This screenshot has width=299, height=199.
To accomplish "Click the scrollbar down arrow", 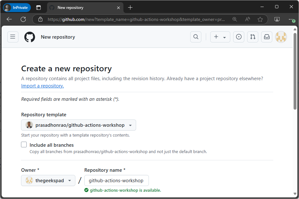I will [x=295, y=194].
